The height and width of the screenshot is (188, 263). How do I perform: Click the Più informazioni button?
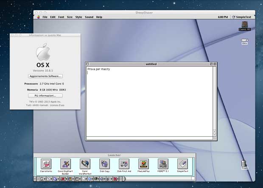click(45, 96)
